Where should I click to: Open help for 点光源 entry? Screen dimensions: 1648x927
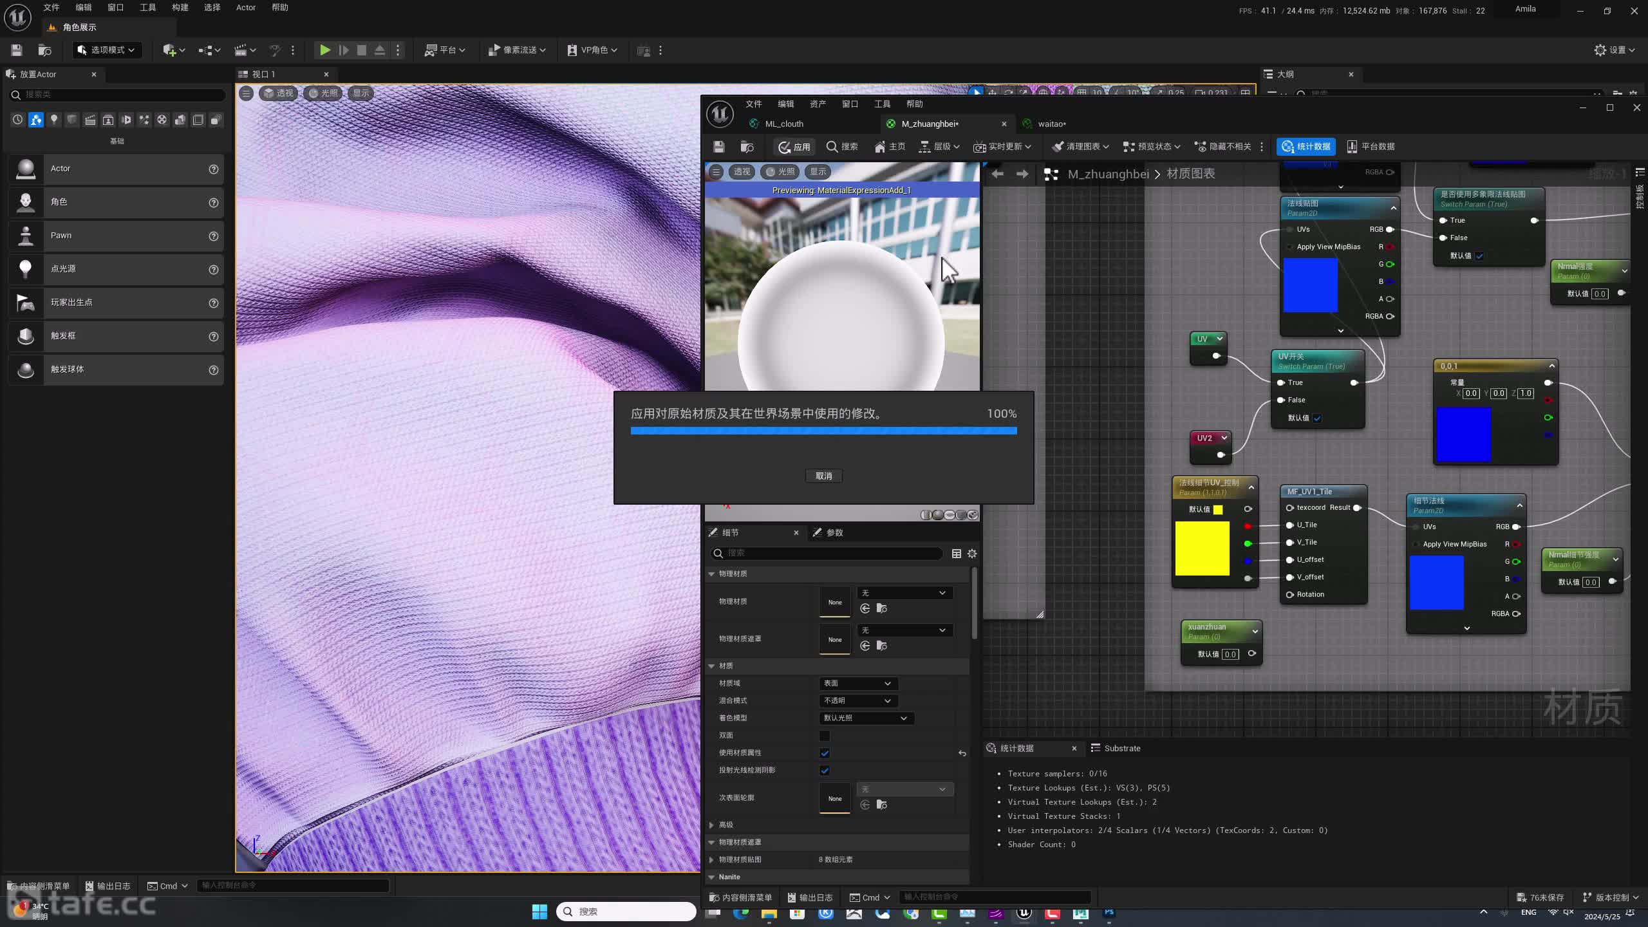pyautogui.click(x=214, y=270)
